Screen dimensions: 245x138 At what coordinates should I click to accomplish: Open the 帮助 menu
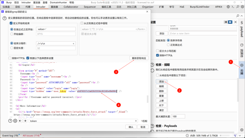pyautogui.click(x=72, y=2)
